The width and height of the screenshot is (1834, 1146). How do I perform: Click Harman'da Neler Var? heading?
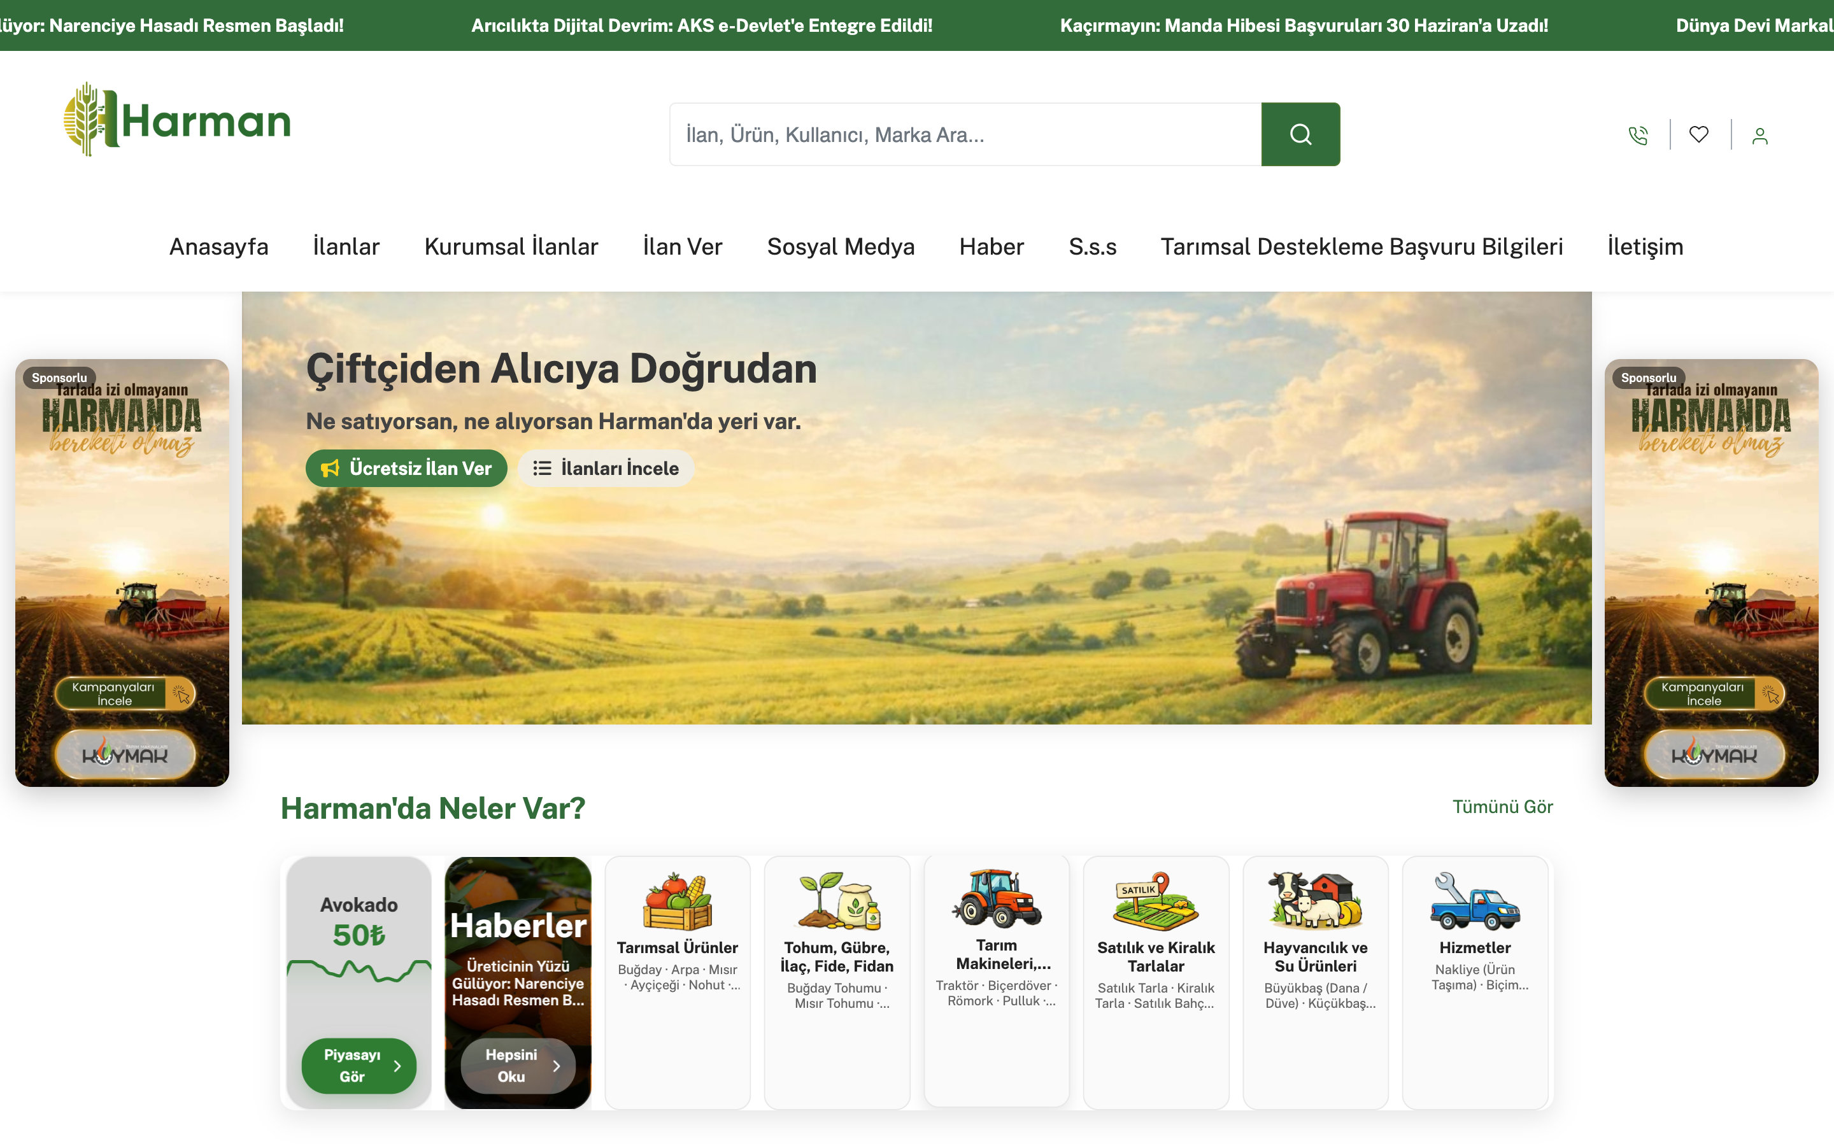point(433,809)
